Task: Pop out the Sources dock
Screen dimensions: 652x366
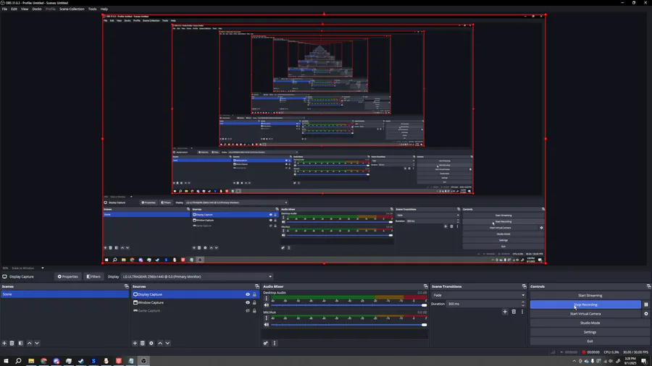Action: [x=257, y=286]
